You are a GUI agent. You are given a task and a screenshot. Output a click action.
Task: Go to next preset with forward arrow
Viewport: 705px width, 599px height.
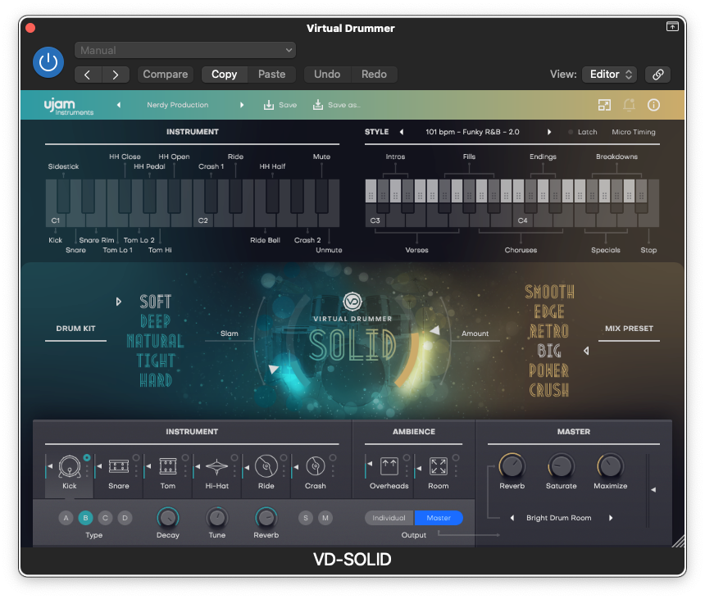click(x=116, y=75)
